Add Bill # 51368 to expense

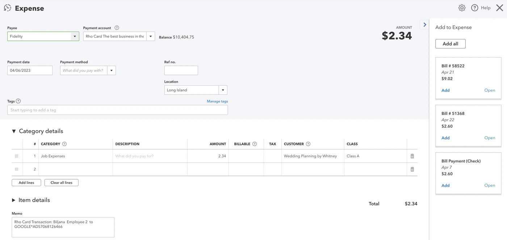tap(445, 138)
